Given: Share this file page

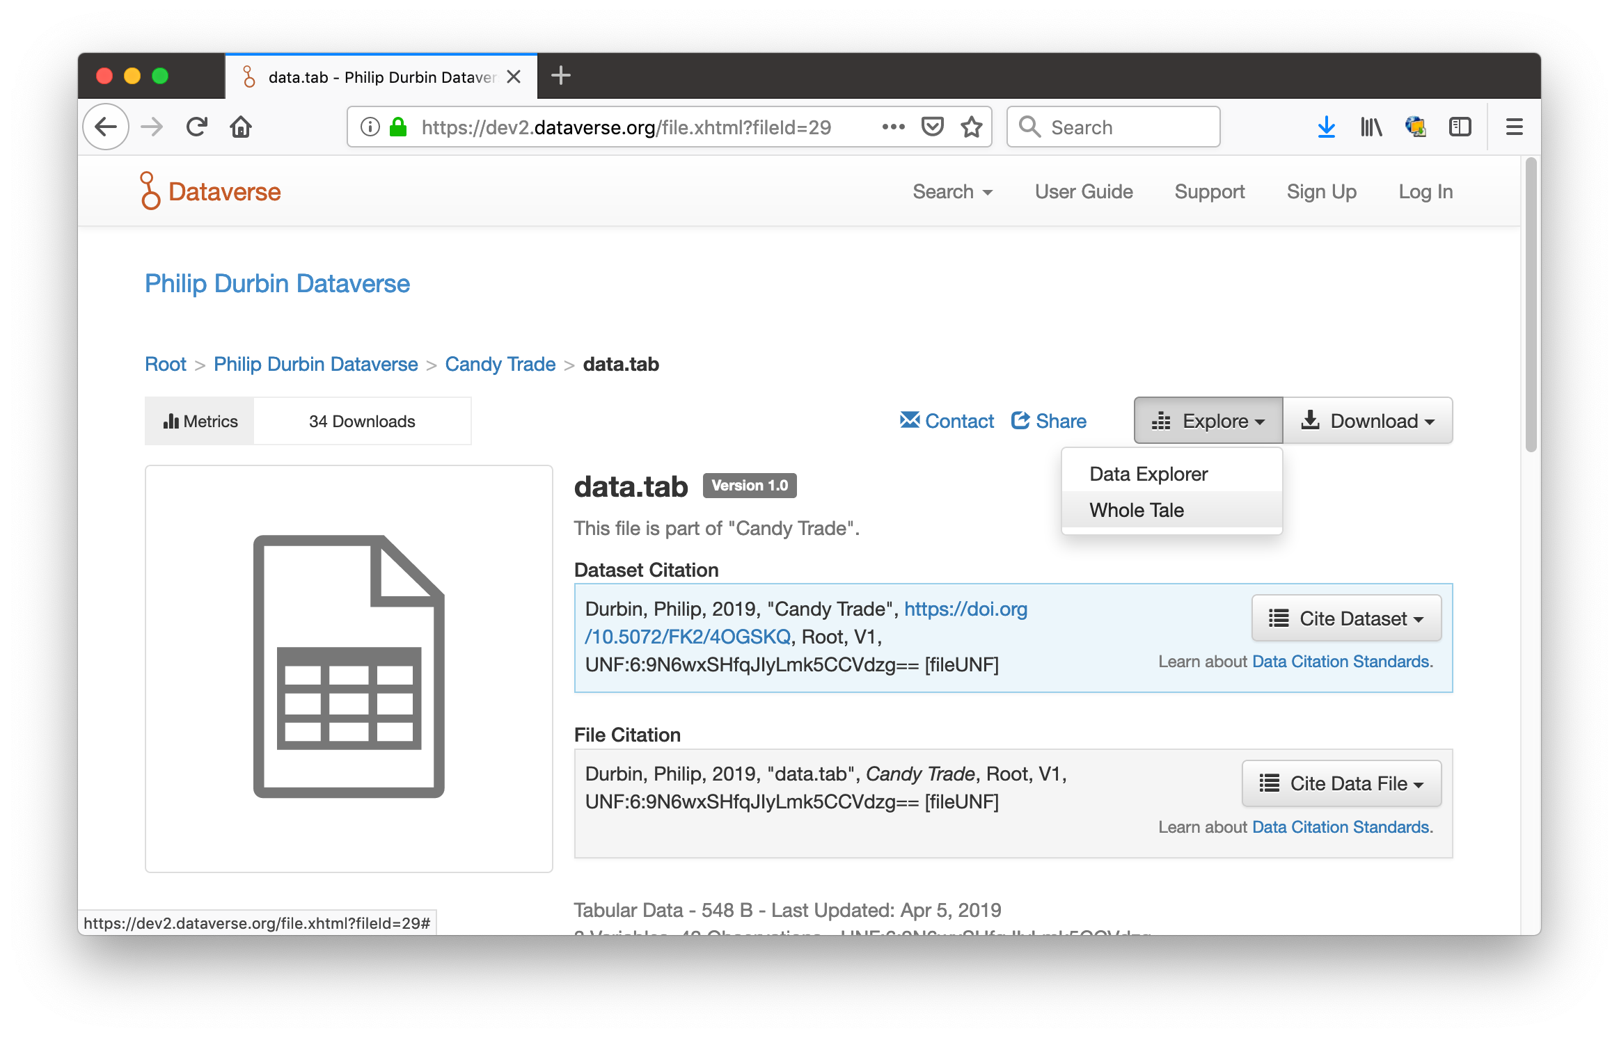Looking at the screenshot, I should pyautogui.click(x=1049, y=421).
